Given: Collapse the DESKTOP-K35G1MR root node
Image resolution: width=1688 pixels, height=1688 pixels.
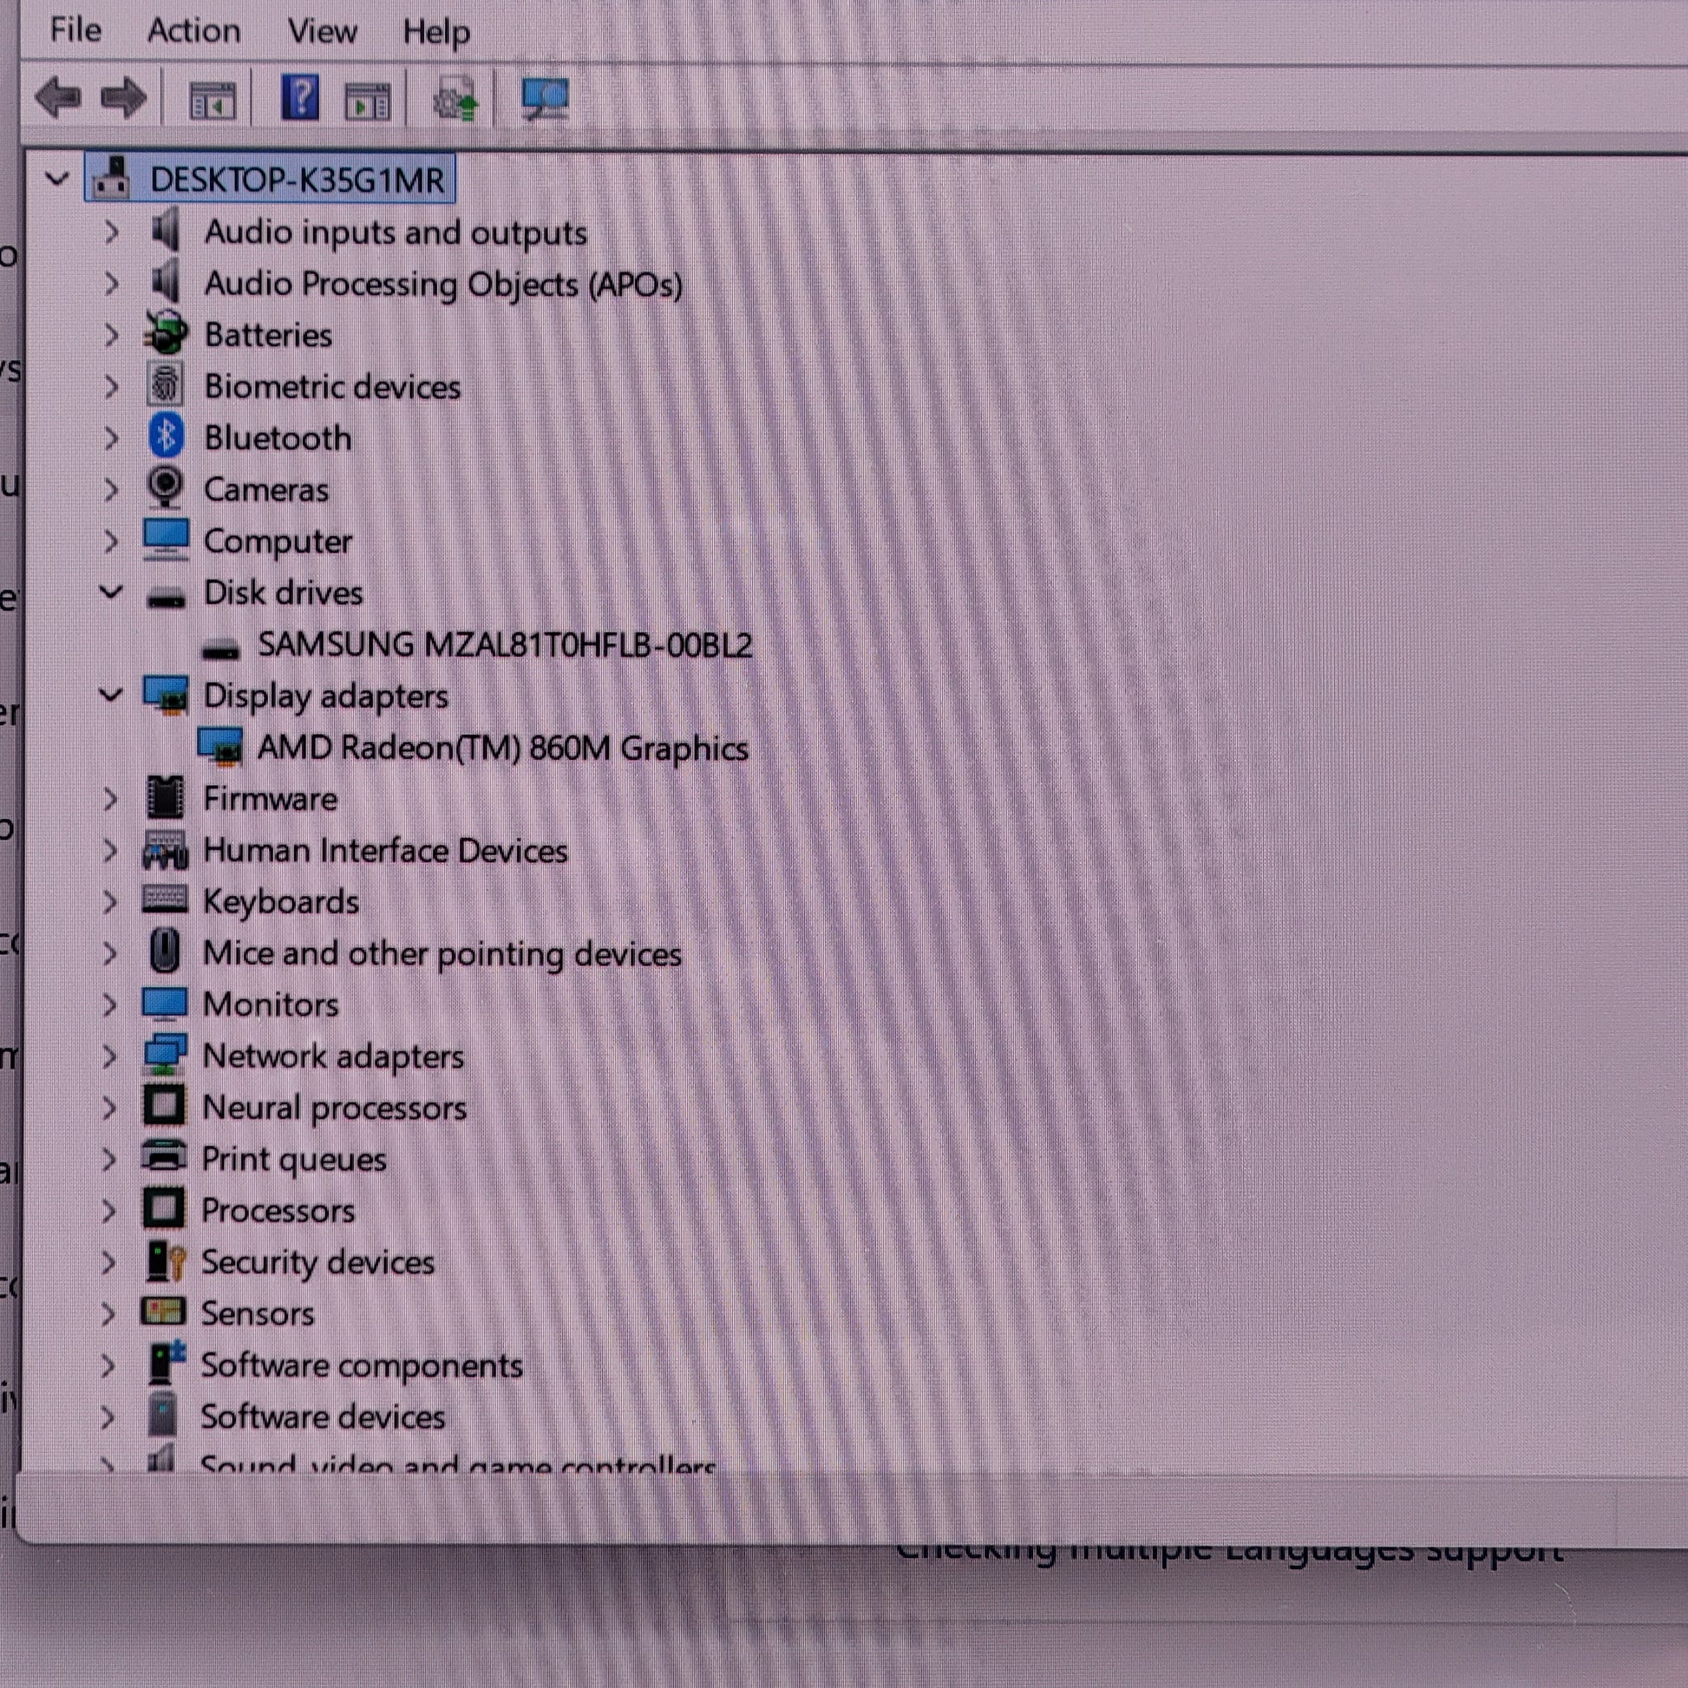Looking at the screenshot, I should [57, 180].
